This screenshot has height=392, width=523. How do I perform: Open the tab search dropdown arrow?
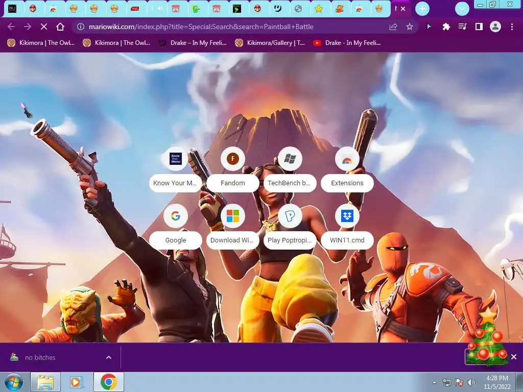[462, 9]
